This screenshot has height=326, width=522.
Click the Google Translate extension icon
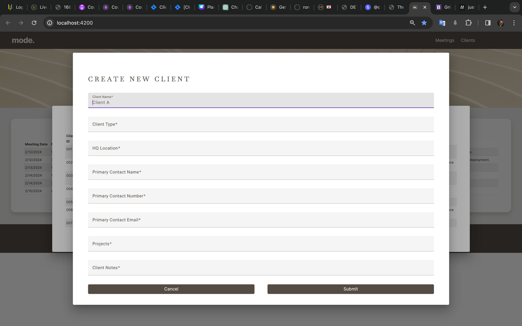point(442,23)
